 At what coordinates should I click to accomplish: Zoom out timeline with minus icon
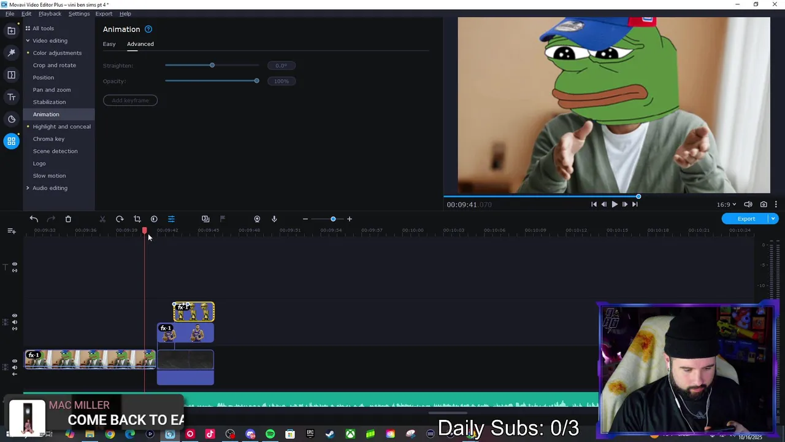coord(305,219)
